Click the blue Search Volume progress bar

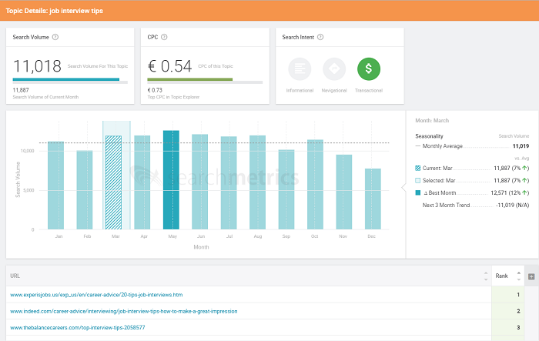pos(66,79)
